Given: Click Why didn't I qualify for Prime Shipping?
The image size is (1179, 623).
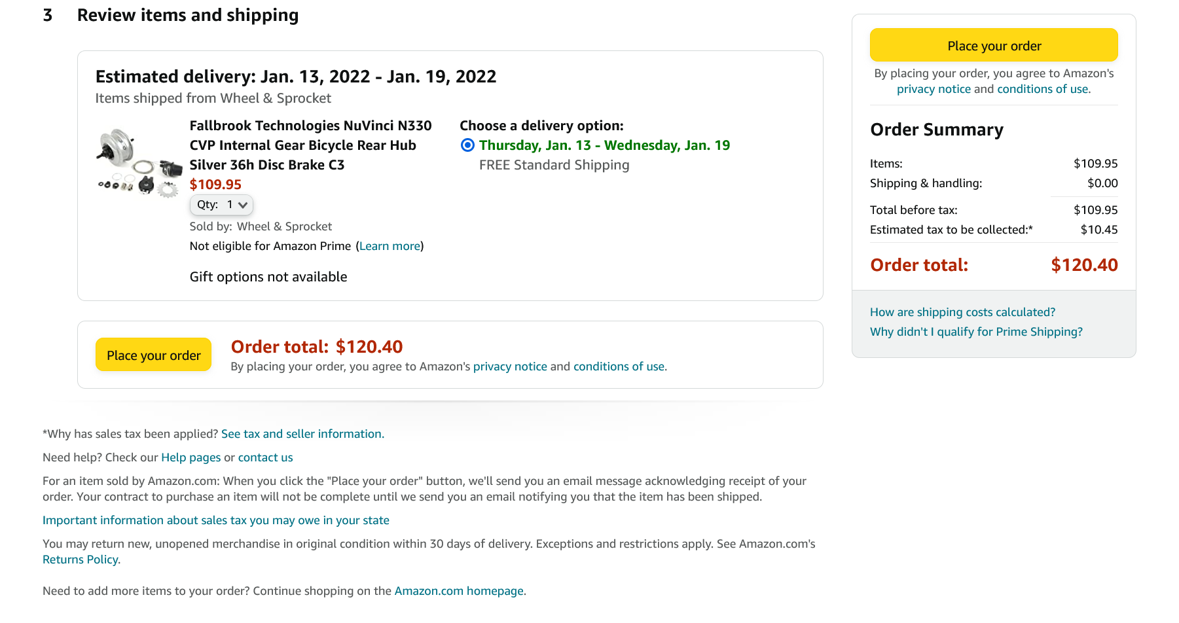Looking at the screenshot, I should click(x=976, y=332).
